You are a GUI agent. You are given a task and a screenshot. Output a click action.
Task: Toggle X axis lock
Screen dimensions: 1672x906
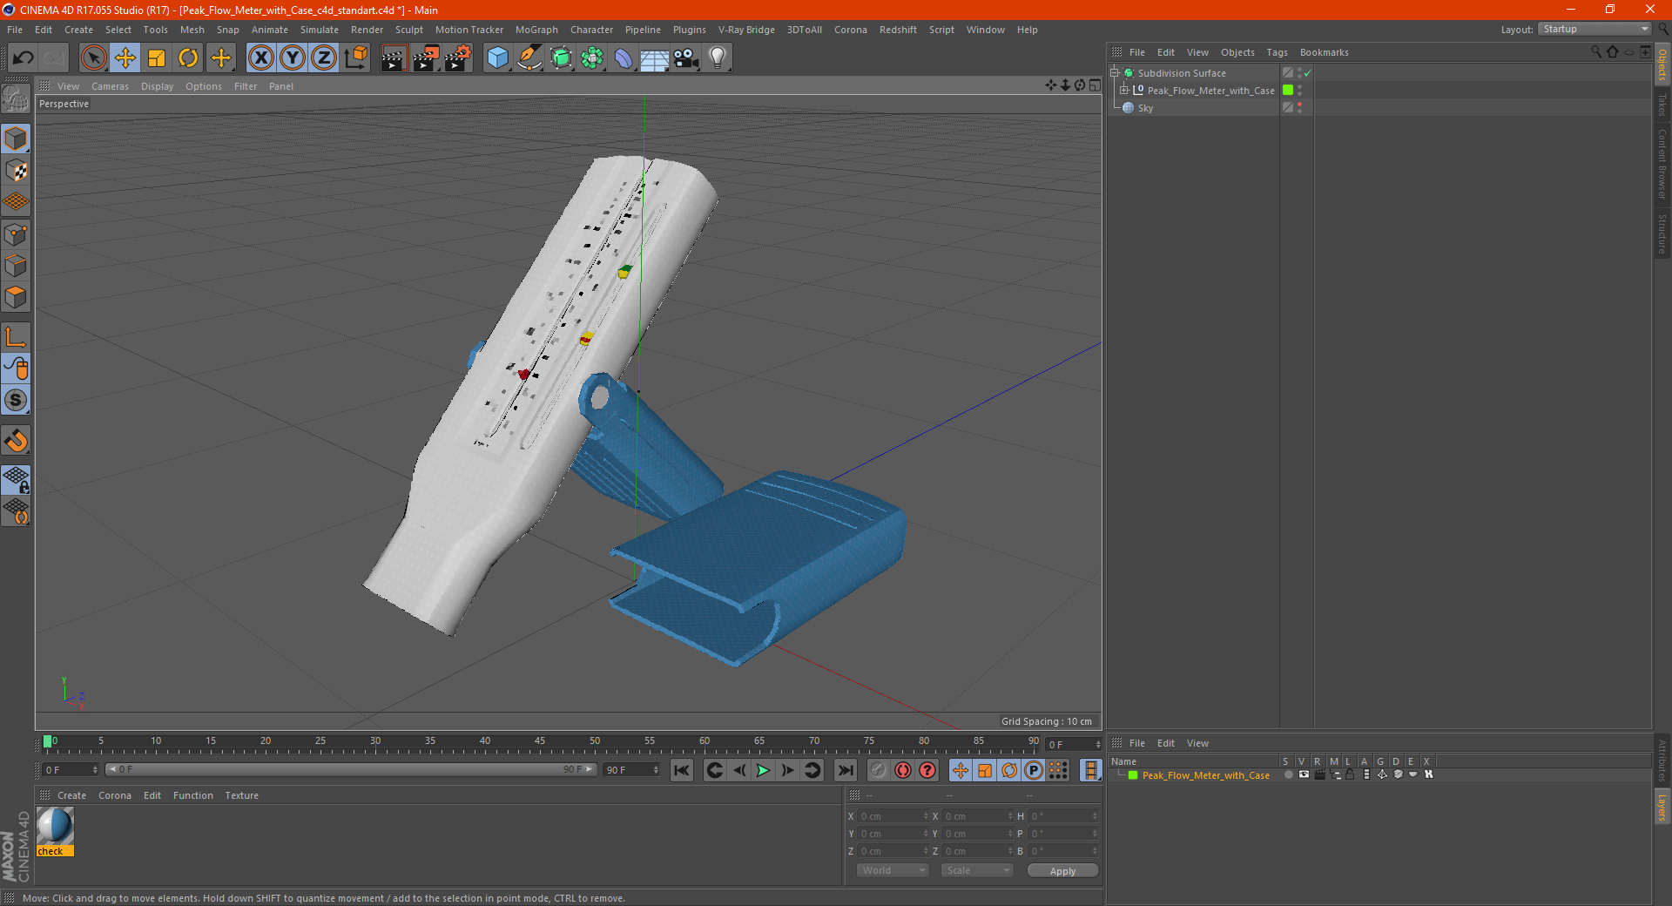click(260, 58)
